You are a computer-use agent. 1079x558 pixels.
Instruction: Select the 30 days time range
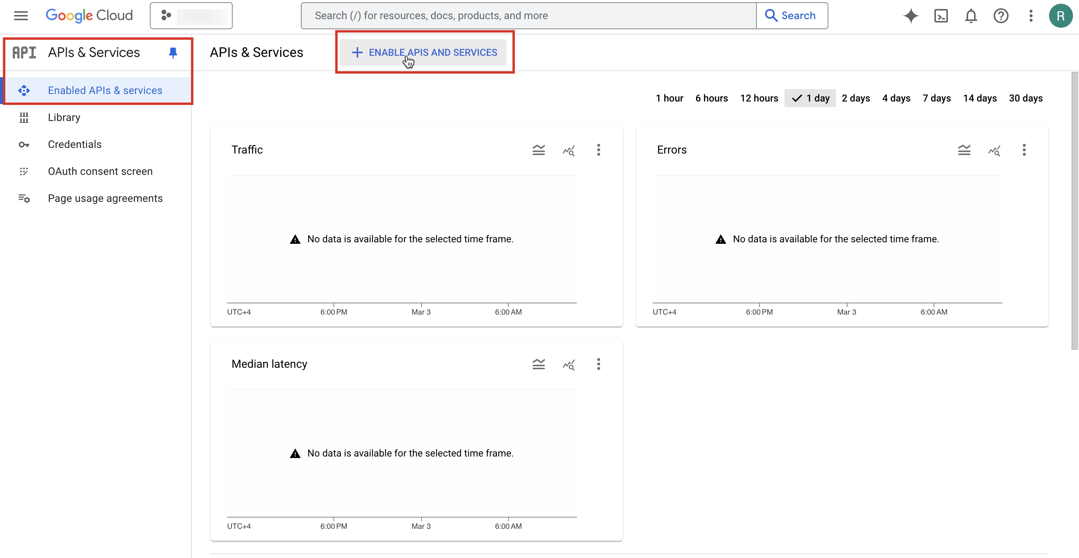click(1025, 98)
